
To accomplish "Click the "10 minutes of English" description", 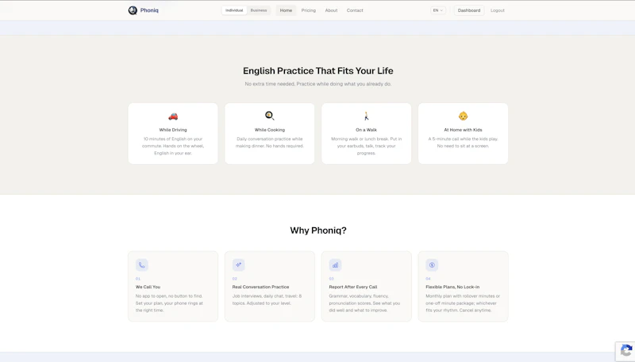I will tap(173, 146).
